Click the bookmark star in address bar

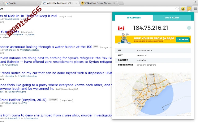(177, 9)
